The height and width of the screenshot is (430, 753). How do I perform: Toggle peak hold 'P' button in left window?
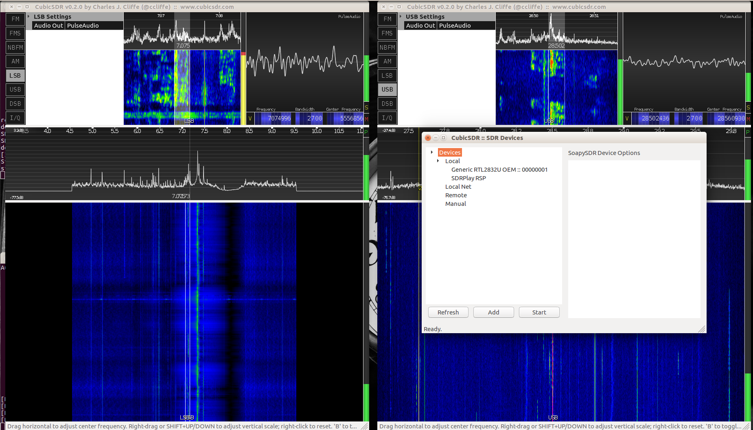tap(366, 132)
